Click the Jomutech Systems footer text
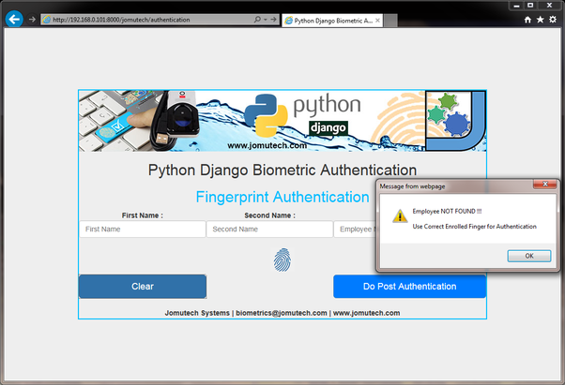Screen dimensions: 565x385 (x=197, y=313)
